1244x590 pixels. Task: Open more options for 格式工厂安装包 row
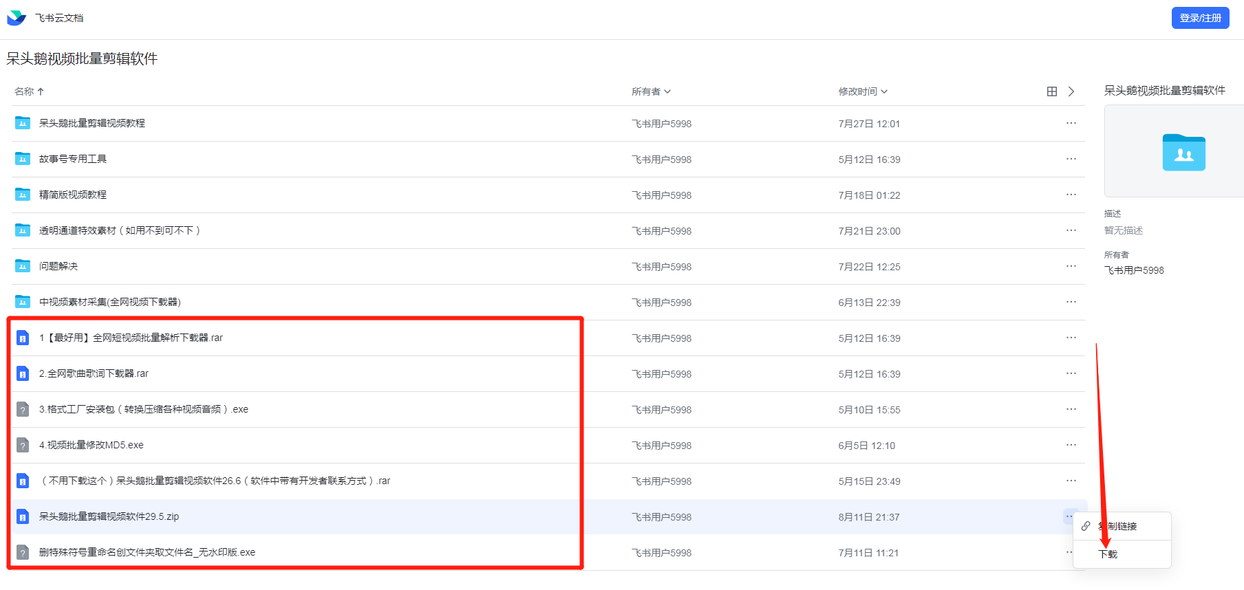tap(1071, 409)
